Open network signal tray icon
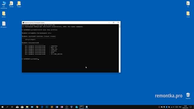Viewport: 194px width, 109px height. click(x=172, y=107)
